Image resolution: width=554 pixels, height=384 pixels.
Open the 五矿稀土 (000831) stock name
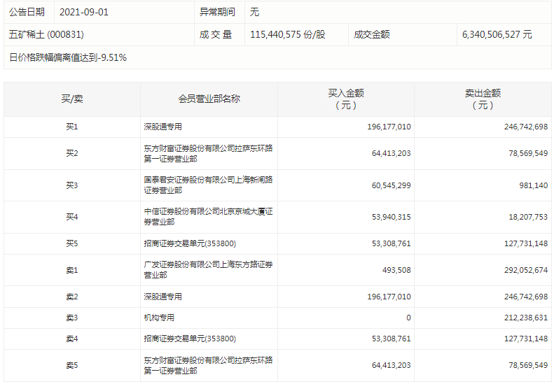[x=46, y=34]
